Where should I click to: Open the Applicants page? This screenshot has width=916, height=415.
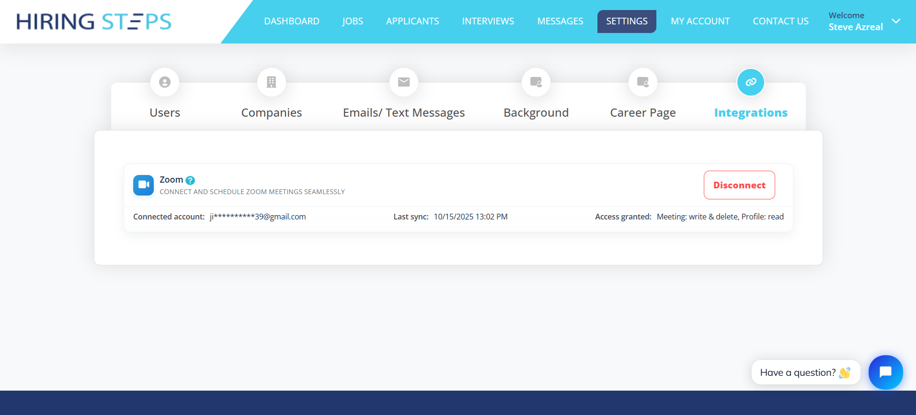point(412,22)
